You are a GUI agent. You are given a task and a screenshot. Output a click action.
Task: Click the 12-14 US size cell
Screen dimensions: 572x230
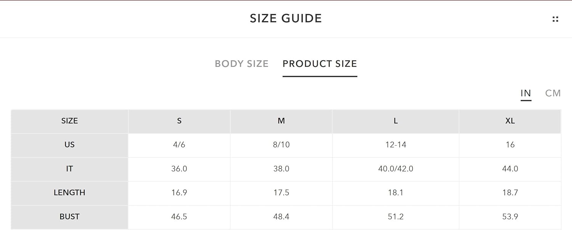[396, 145]
